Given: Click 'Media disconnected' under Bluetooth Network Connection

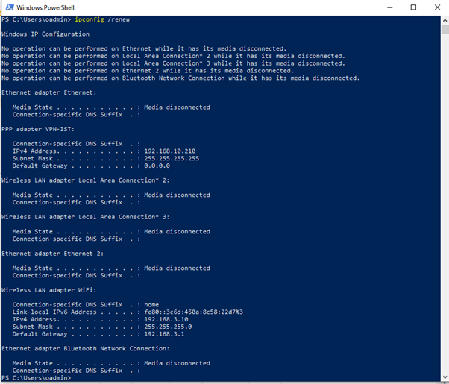Looking at the screenshot, I should [x=177, y=363].
